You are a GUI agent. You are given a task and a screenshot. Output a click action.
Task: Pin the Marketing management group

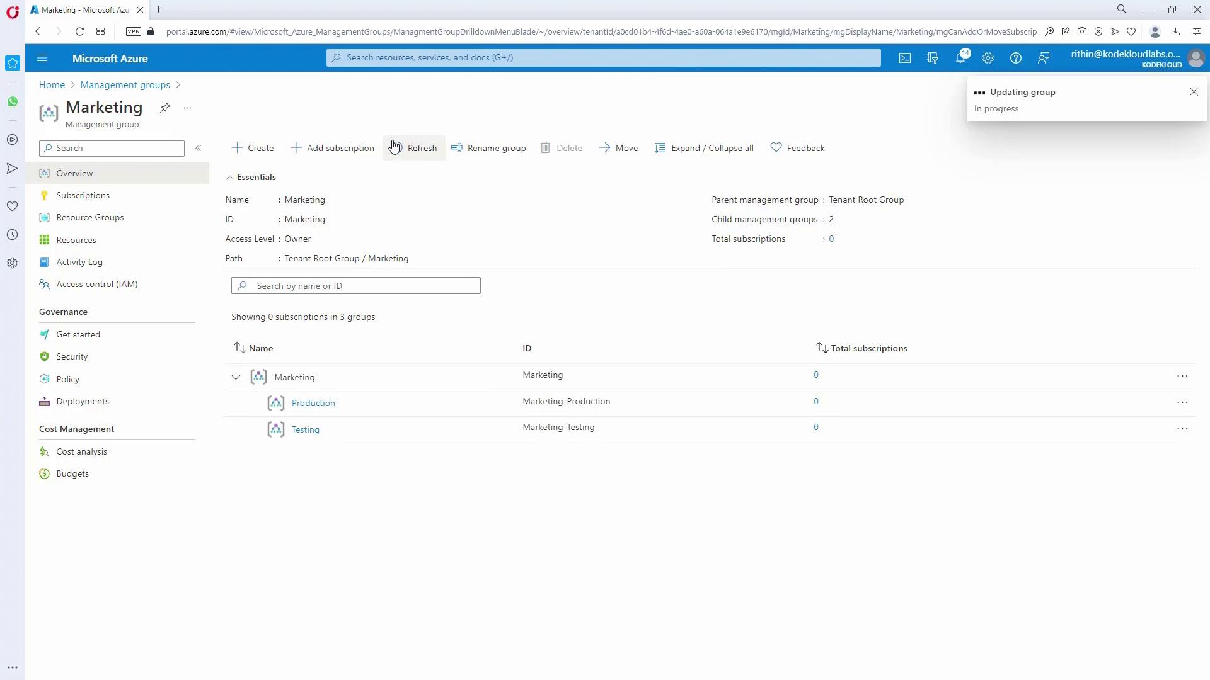(x=165, y=108)
